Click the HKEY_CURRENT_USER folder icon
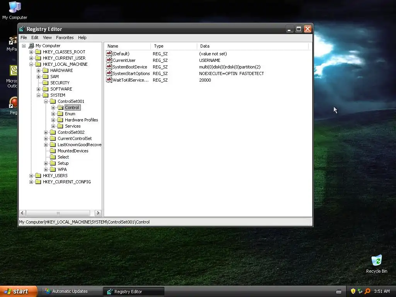396x297 pixels. point(38,58)
